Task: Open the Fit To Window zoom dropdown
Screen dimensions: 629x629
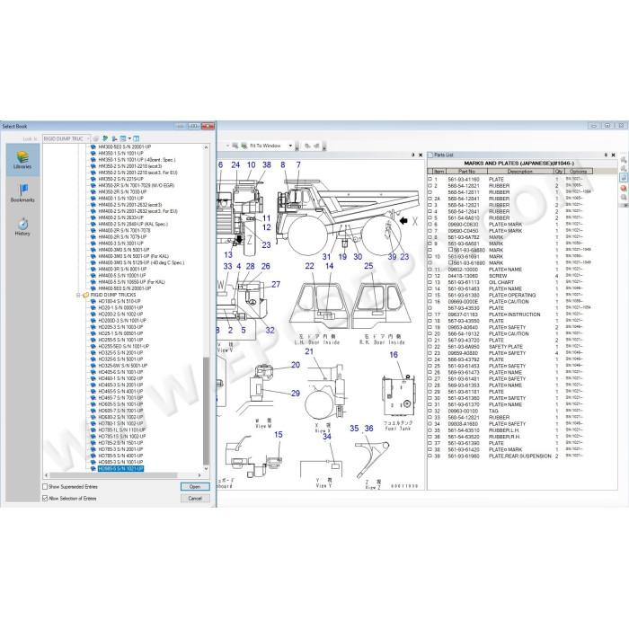Action: pyautogui.click(x=290, y=146)
